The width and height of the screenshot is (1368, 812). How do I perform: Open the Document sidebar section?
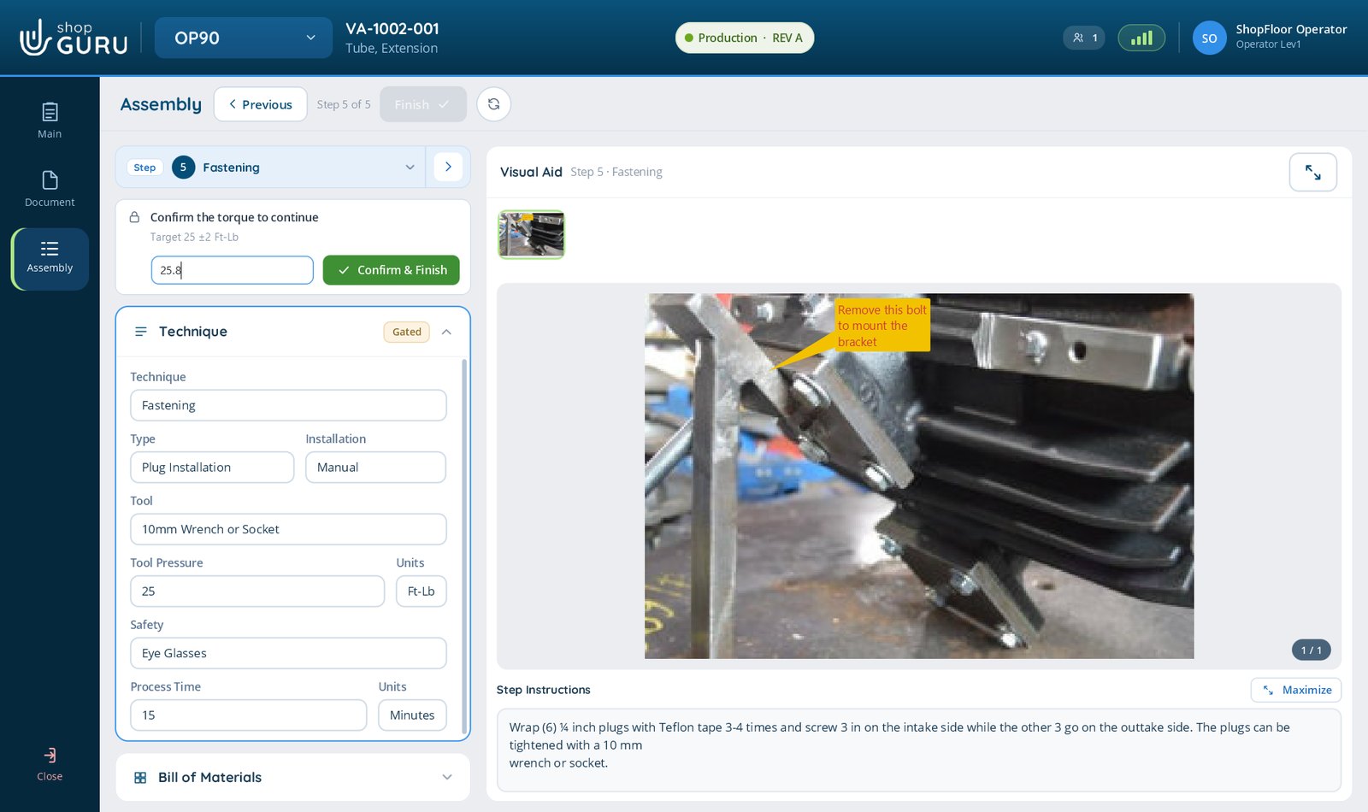tap(50, 189)
